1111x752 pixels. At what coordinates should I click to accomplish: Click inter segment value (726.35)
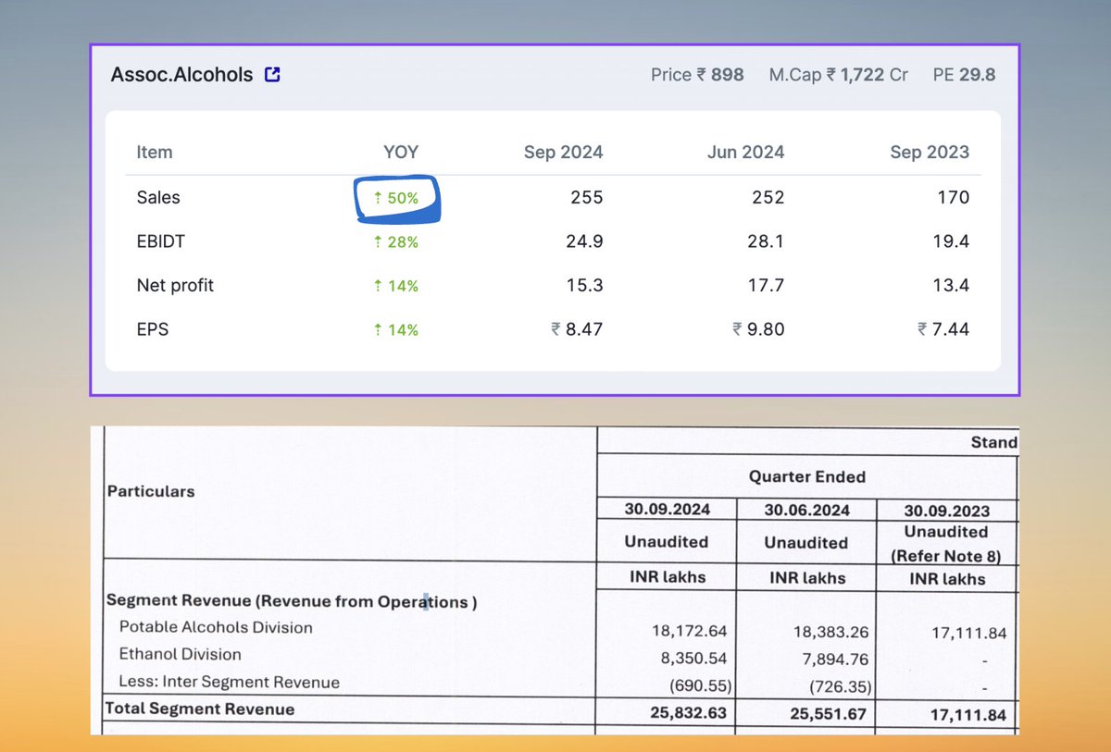pyautogui.click(x=839, y=687)
